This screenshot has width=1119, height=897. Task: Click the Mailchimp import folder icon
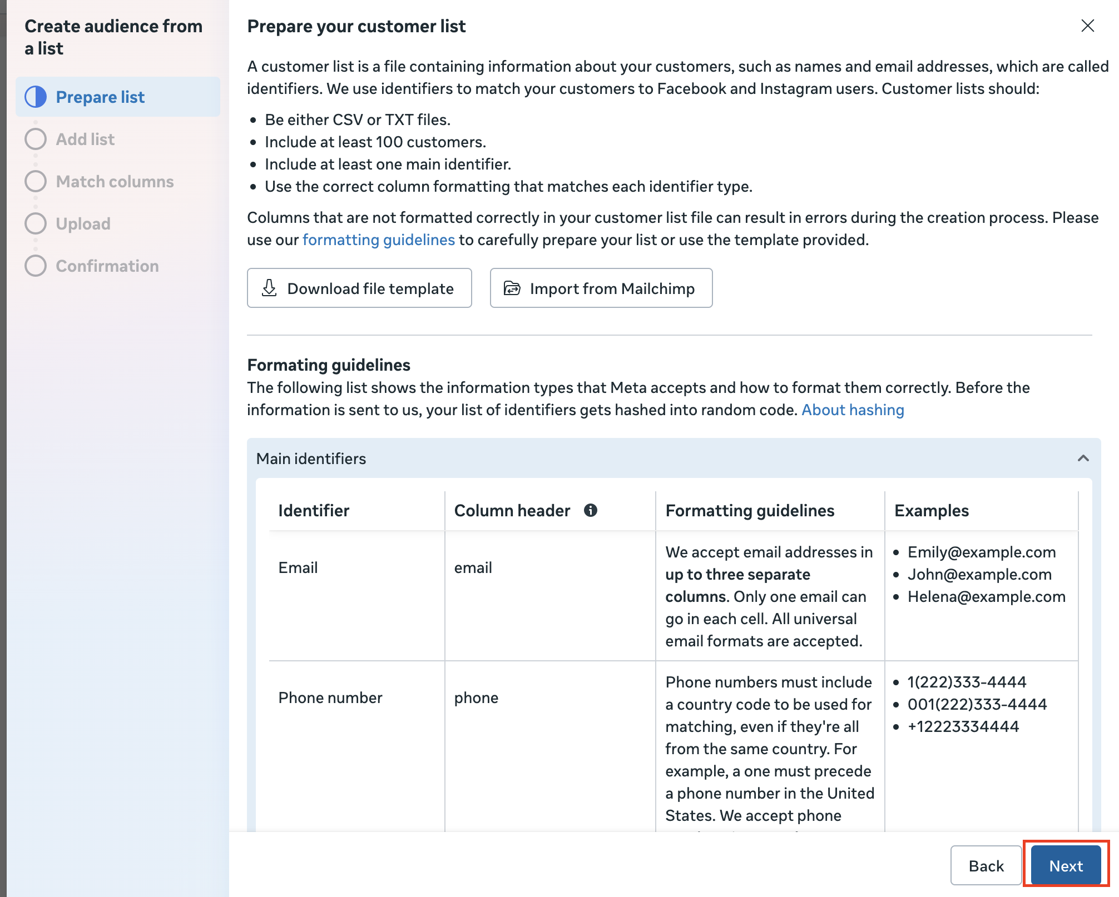click(x=512, y=288)
